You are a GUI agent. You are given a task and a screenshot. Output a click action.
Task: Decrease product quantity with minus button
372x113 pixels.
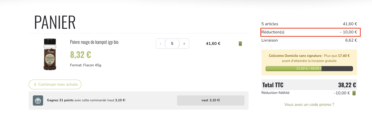(161, 44)
